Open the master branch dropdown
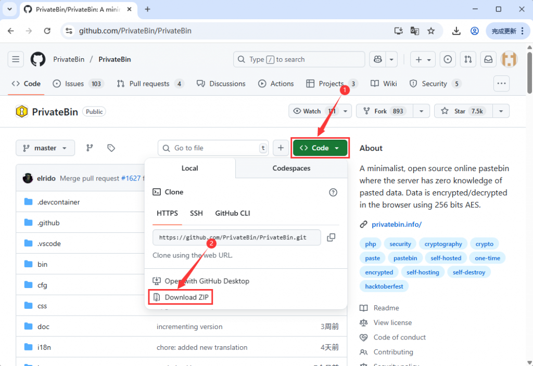Viewport: 533px width, 366px height. point(45,148)
